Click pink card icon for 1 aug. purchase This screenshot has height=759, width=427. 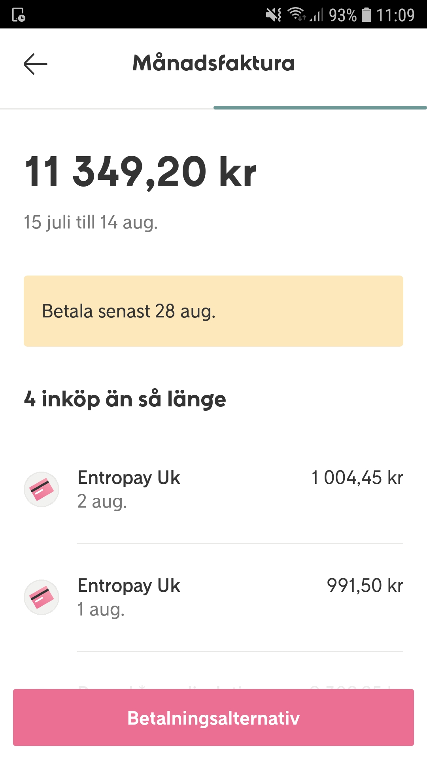[x=42, y=597]
